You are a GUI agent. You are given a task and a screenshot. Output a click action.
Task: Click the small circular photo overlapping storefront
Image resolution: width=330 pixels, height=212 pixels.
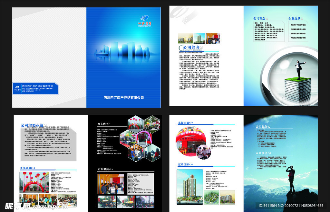point(203,152)
